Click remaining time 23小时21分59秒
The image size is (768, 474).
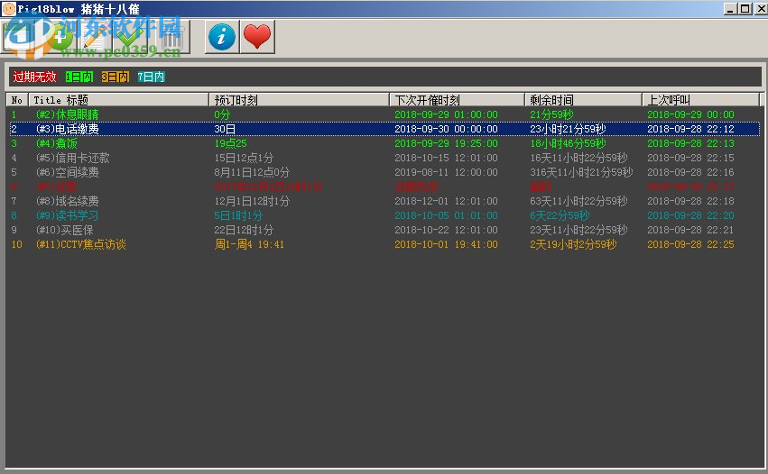pos(568,129)
